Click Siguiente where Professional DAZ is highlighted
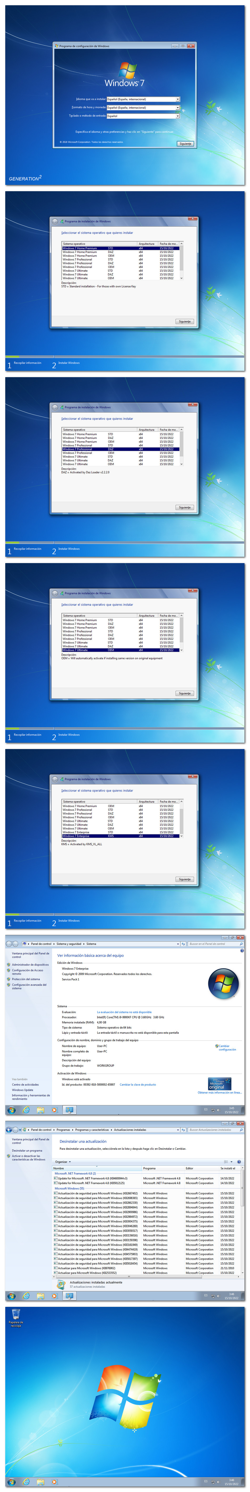The width and height of the screenshot is (250, 1492). click(185, 507)
